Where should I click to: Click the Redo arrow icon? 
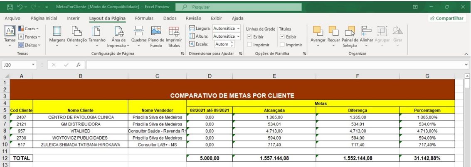coord(34,7)
